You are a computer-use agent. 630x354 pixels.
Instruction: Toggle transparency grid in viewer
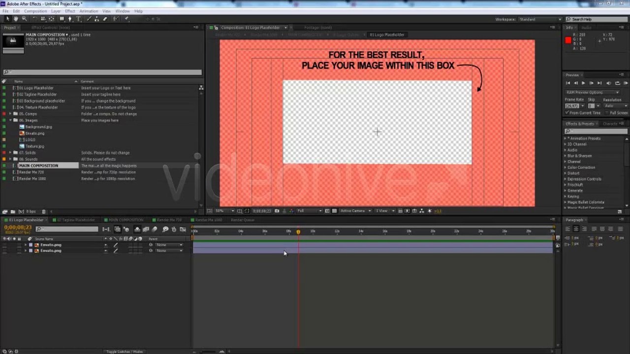pyautogui.click(x=334, y=211)
